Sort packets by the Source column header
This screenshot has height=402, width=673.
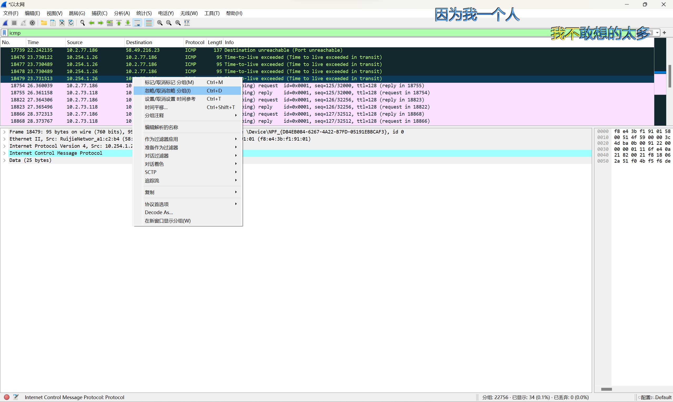coord(95,42)
